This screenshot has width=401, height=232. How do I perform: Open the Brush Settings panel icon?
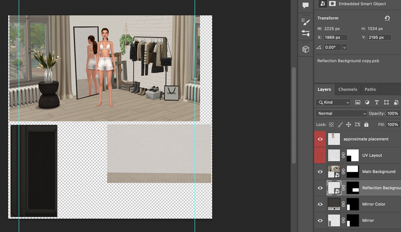click(x=306, y=22)
